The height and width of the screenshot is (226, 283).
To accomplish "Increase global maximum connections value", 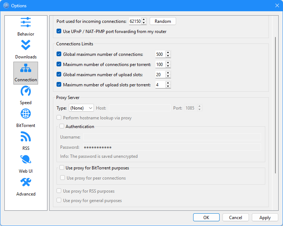I will click(x=168, y=53).
